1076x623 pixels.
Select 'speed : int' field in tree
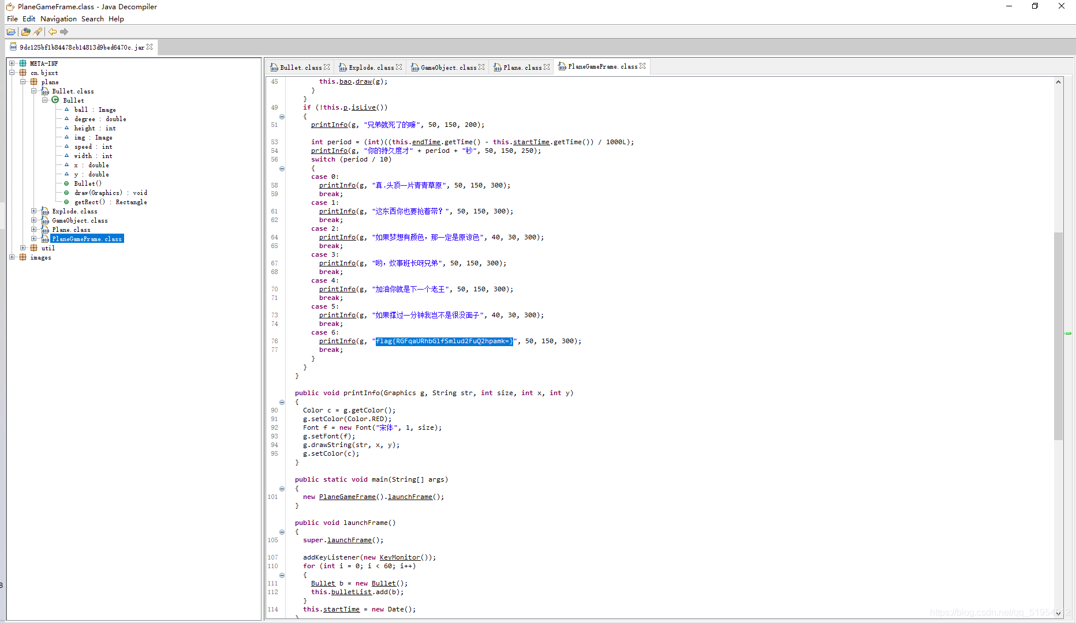[x=93, y=147]
